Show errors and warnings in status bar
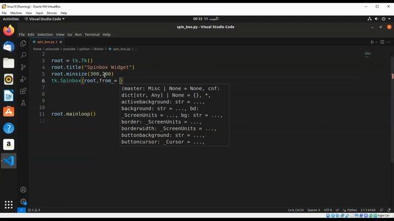The image size is (394, 221). point(34,210)
